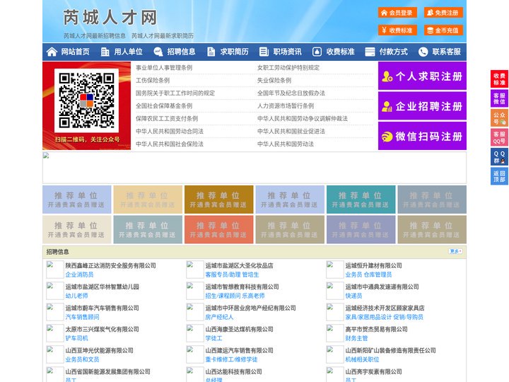Click 返回顶部 sidebar button
Viewport: 509px width, 382px height.
(499, 176)
